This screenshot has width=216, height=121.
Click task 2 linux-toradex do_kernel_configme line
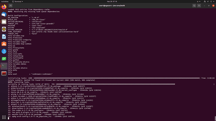[54, 90]
